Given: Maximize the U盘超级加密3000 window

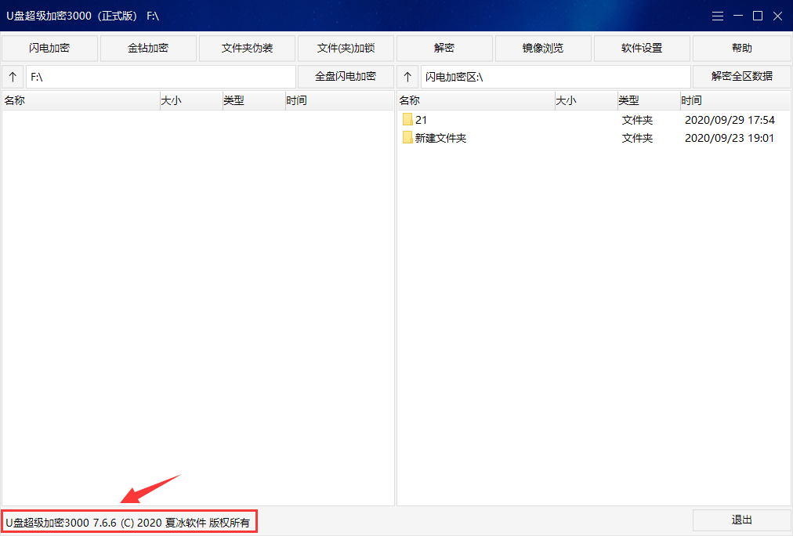Looking at the screenshot, I should coord(758,16).
